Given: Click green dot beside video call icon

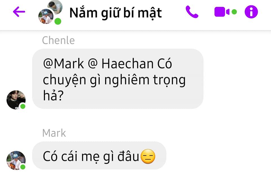Looking at the screenshot, I should (x=234, y=12).
